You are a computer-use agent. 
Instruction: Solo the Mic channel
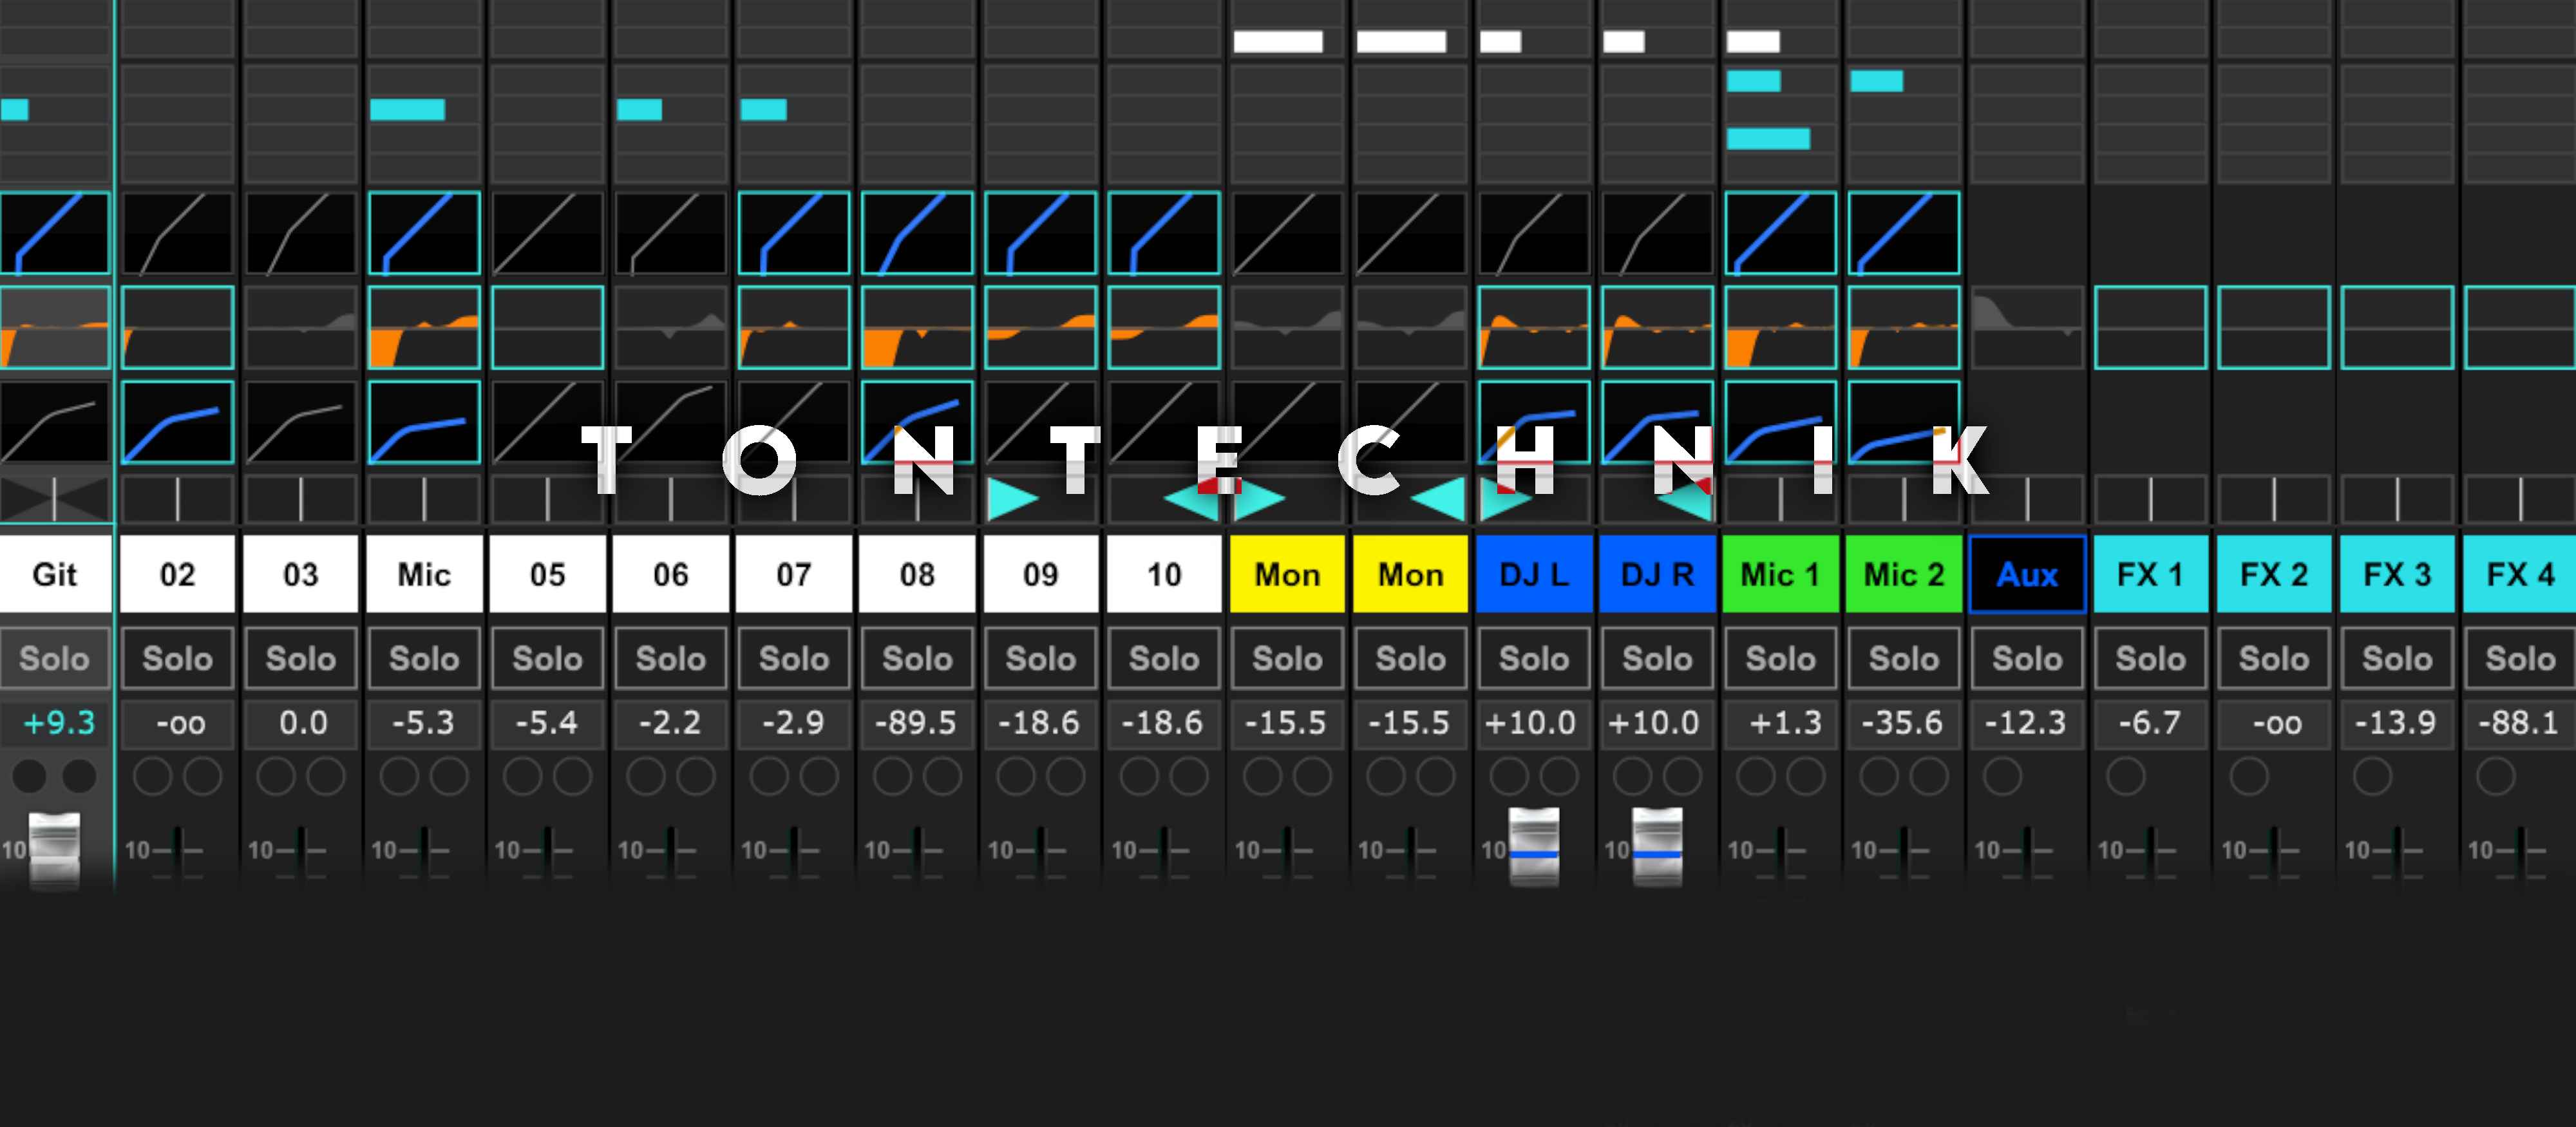click(424, 659)
